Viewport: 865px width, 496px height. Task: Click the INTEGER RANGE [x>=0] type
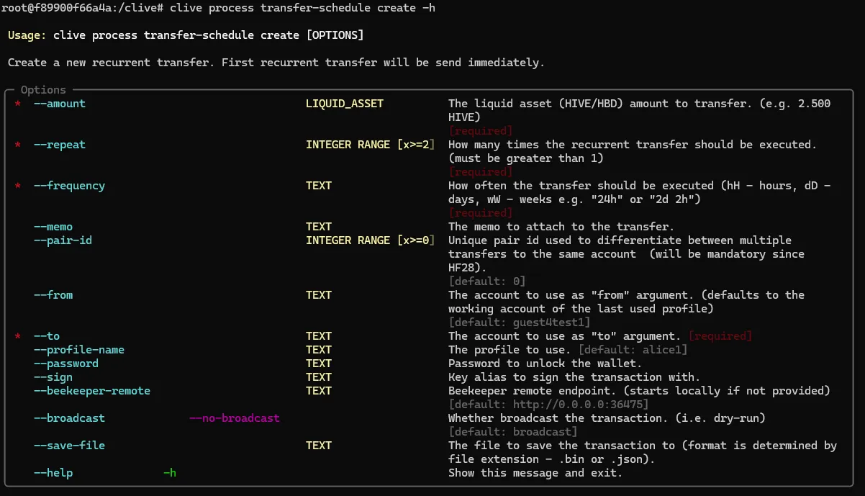pos(371,240)
